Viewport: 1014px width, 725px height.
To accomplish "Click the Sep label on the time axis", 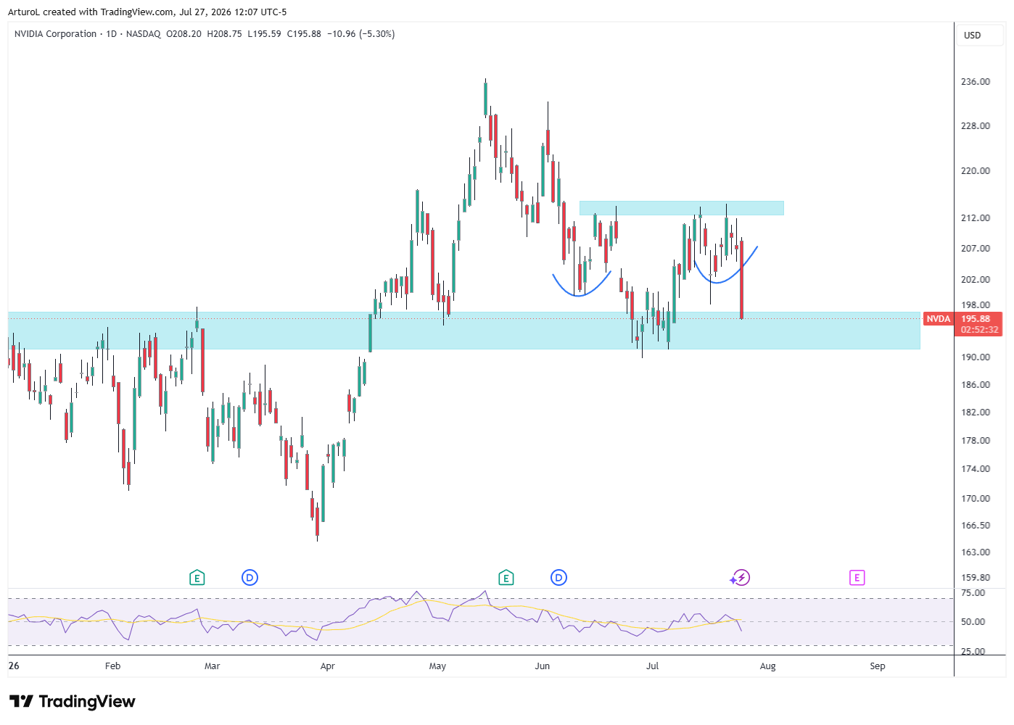I will [x=878, y=666].
